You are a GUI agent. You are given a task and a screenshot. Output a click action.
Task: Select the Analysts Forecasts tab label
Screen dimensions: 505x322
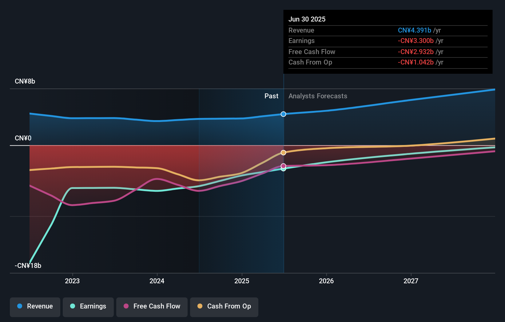tap(318, 96)
